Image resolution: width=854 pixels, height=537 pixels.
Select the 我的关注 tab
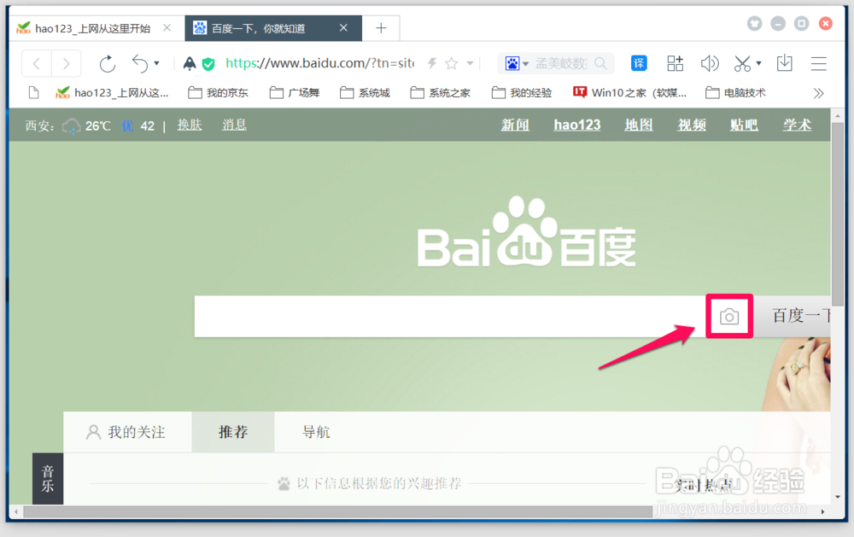click(x=127, y=433)
